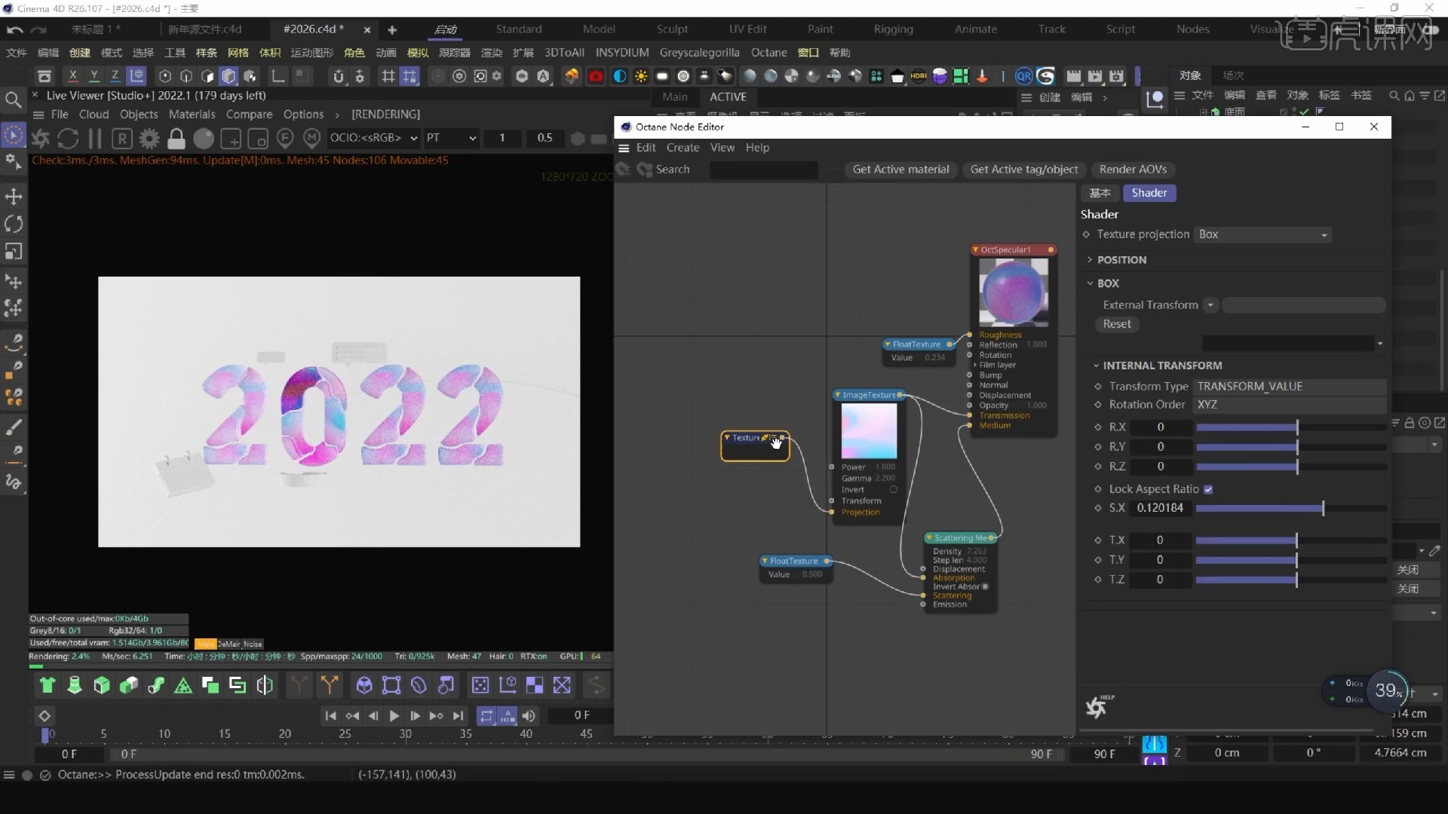Click the Node Editor Search input field

click(763, 170)
